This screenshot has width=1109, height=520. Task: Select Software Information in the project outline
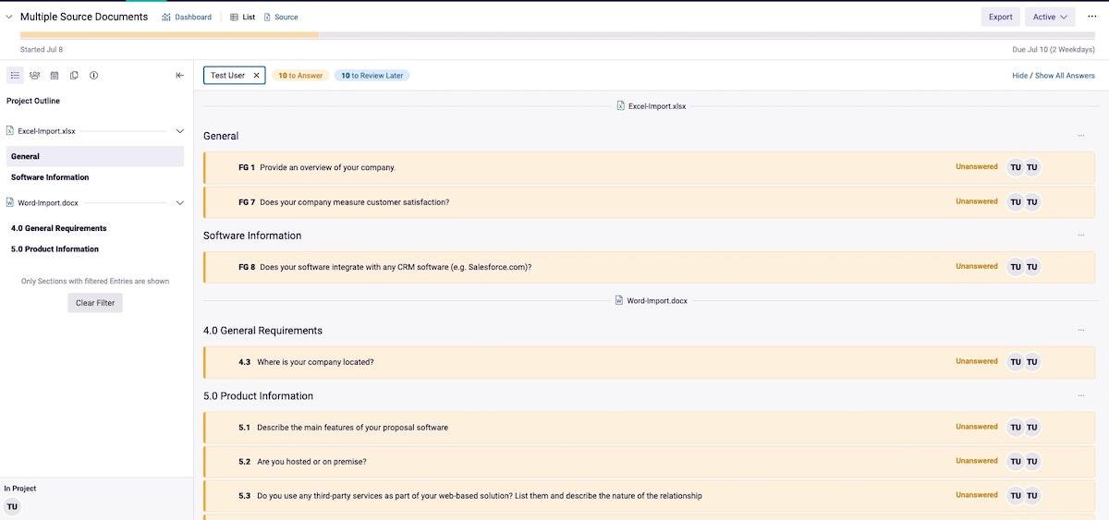(x=50, y=177)
